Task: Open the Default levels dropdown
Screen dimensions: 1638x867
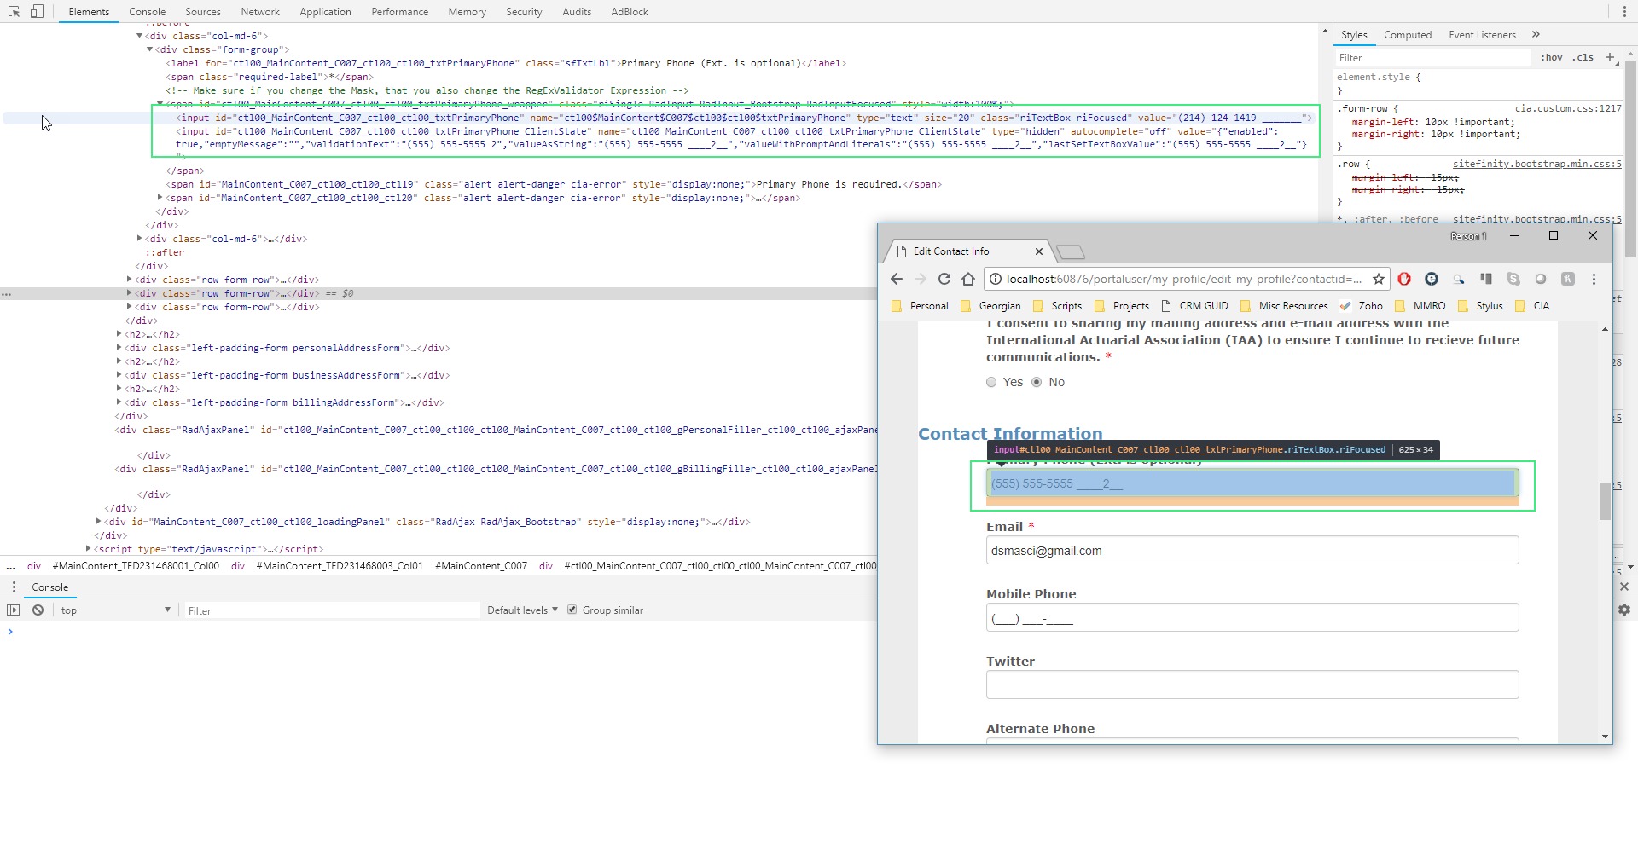Action: coord(522,610)
